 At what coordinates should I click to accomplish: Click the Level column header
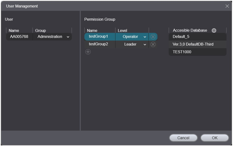point(122,31)
